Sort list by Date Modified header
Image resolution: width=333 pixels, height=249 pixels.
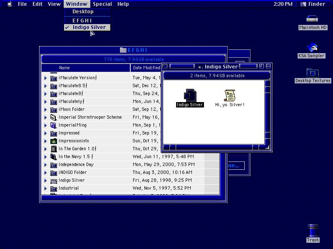(147, 68)
